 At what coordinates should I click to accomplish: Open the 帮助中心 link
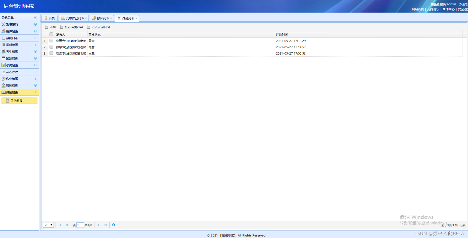(x=449, y=9)
